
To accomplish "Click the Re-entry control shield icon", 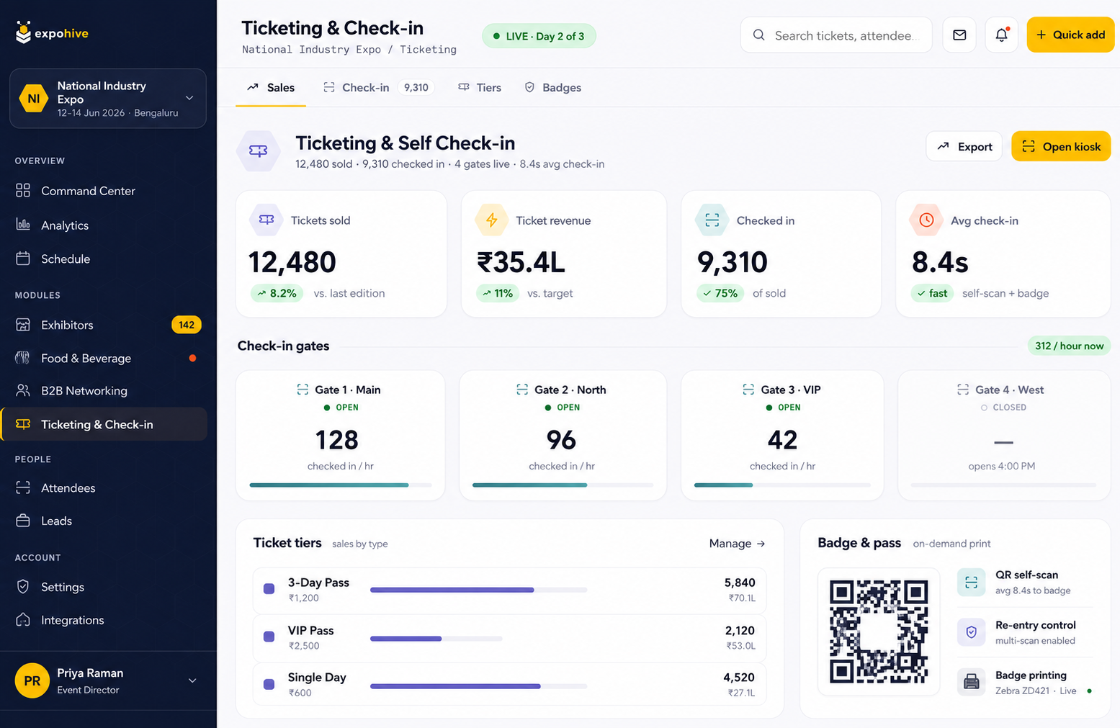I will point(971,632).
